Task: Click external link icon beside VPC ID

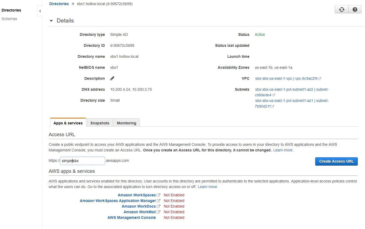Action: pos(320,79)
